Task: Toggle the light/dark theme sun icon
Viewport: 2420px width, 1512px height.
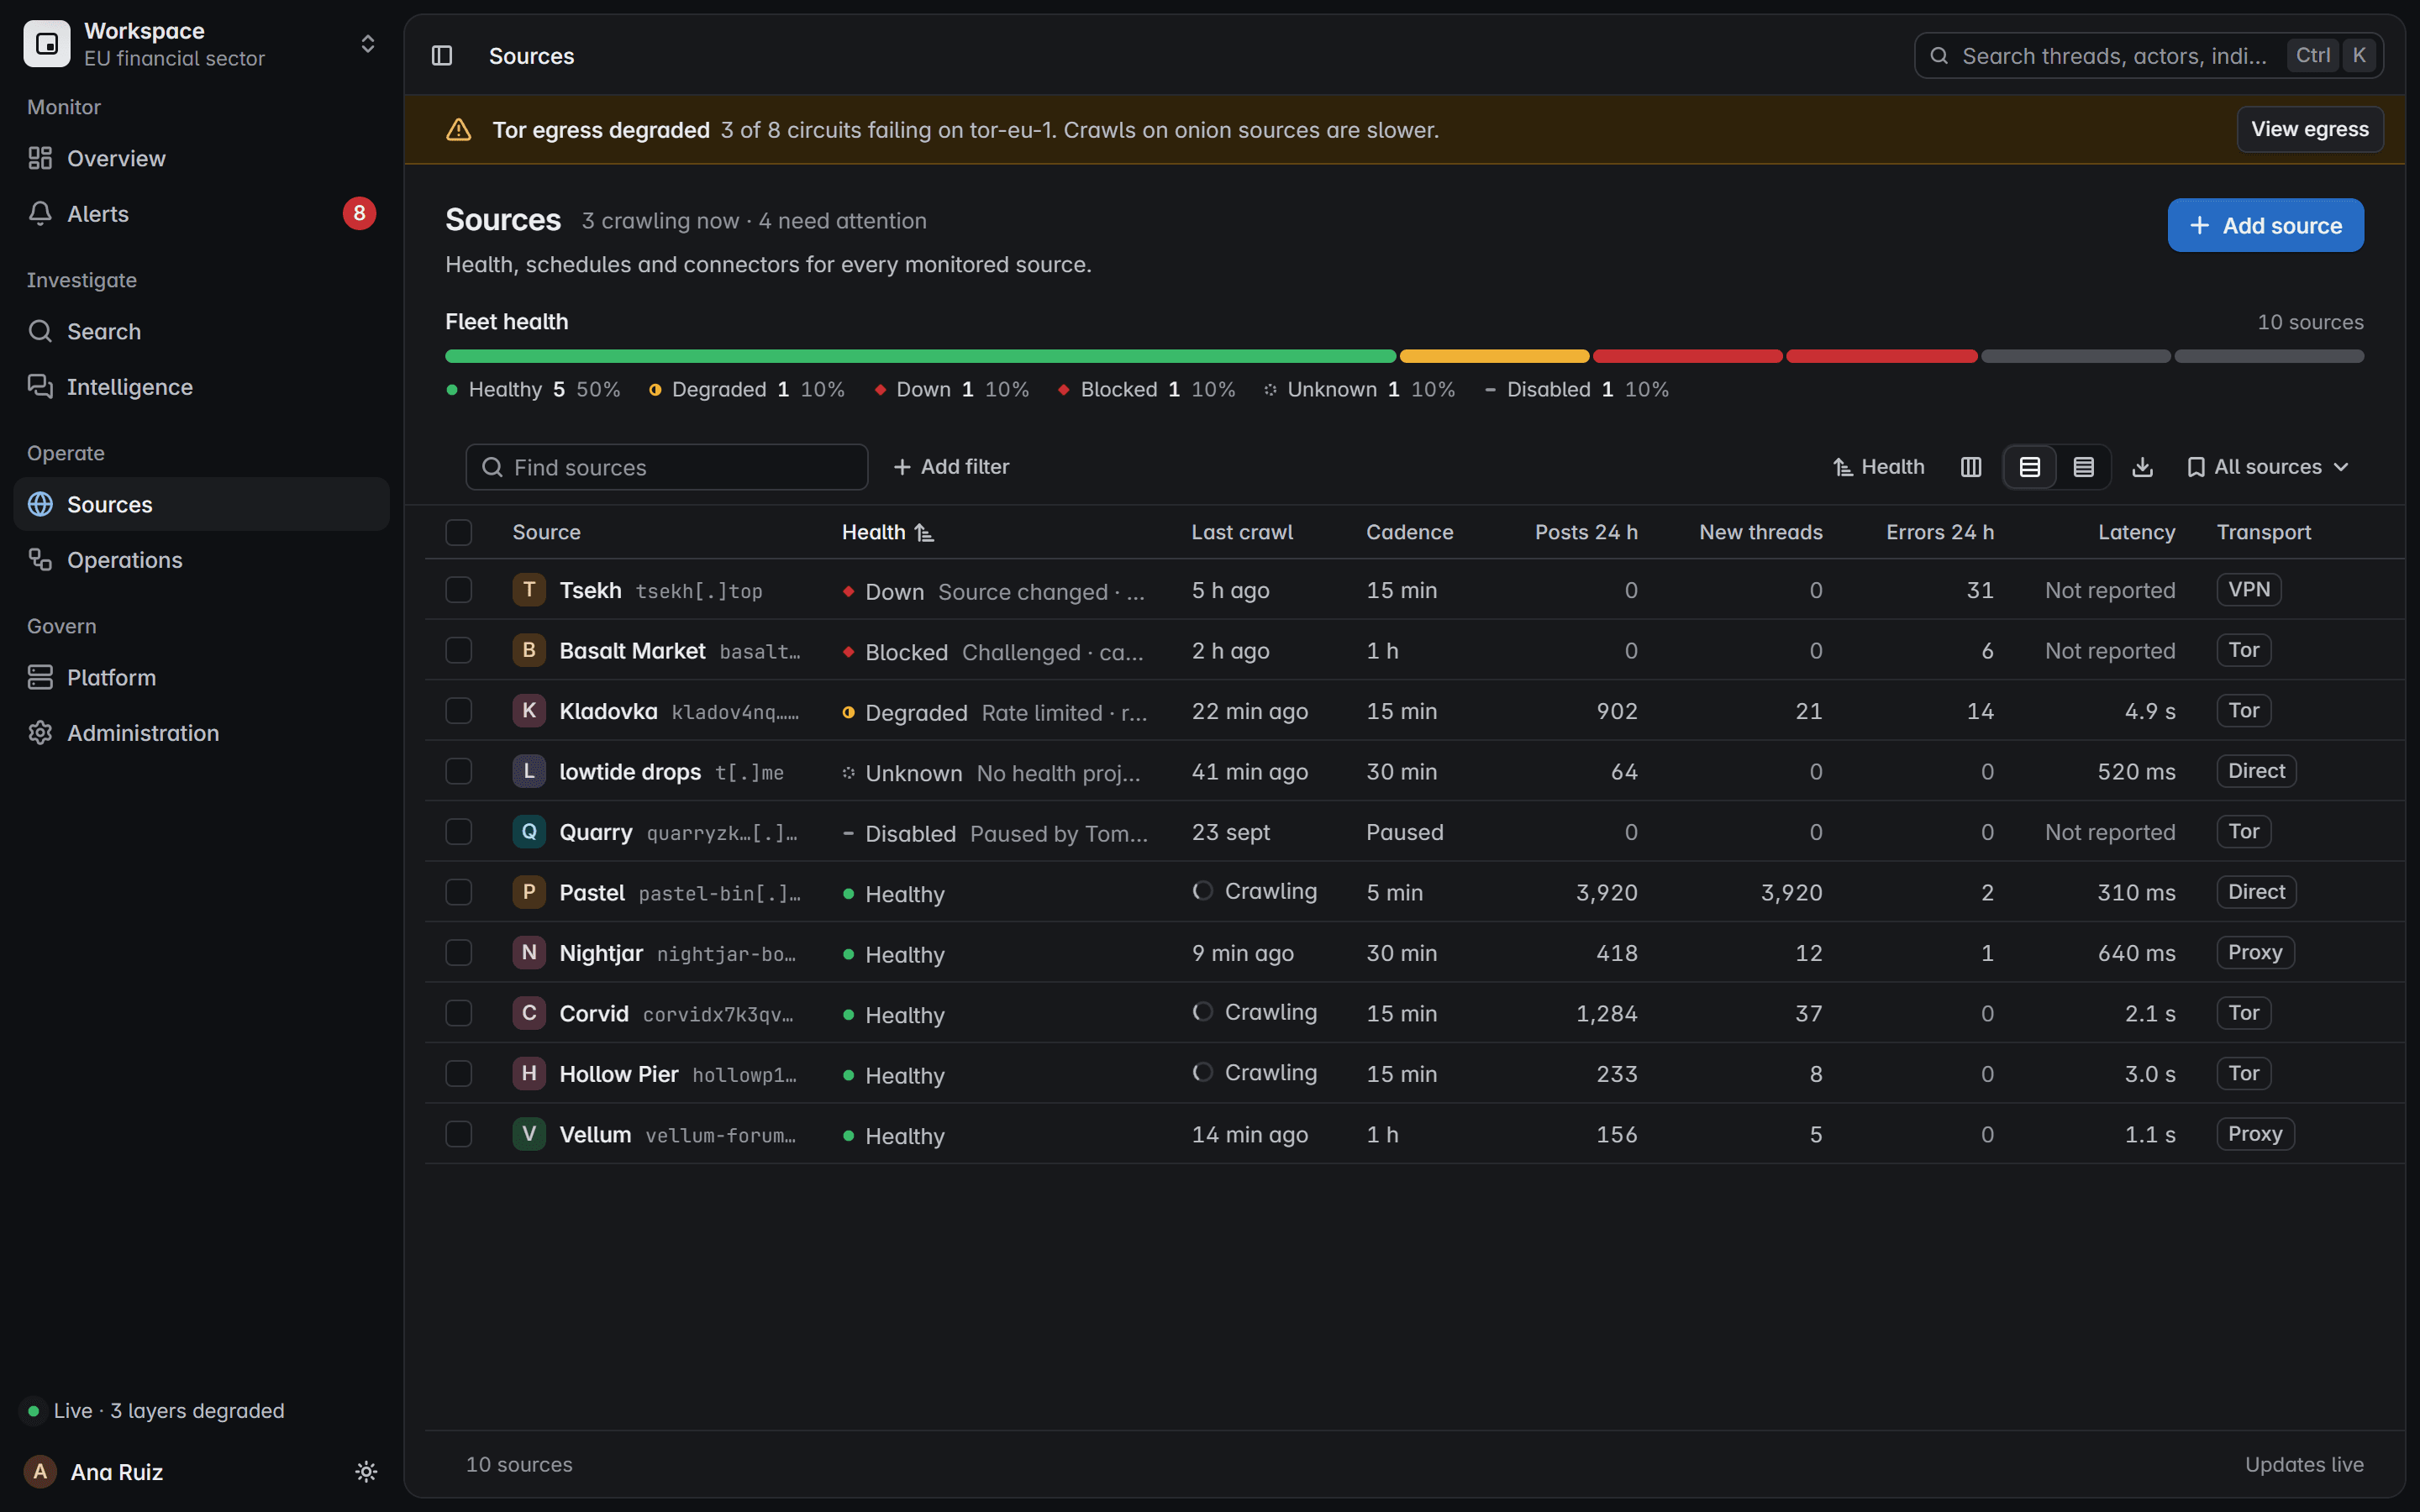Action: pos(366,1472)
